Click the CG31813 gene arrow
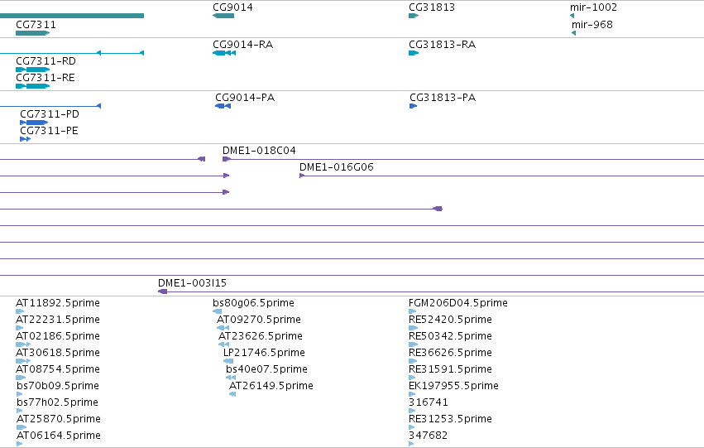The image size is (704, 448). click(x=414, y=16)
